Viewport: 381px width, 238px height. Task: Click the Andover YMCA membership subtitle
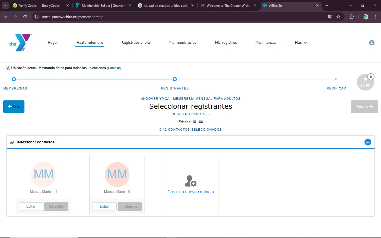(x=190, y=99)
